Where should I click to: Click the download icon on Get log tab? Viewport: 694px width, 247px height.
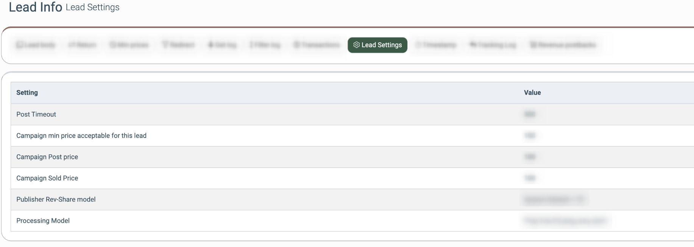click(211, 45)
